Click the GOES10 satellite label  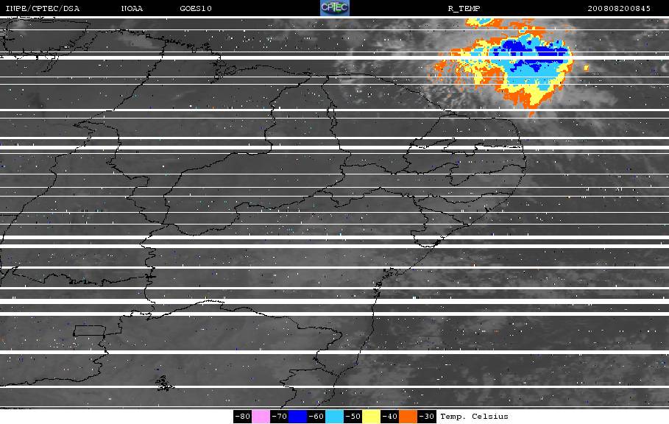[196, 8]
